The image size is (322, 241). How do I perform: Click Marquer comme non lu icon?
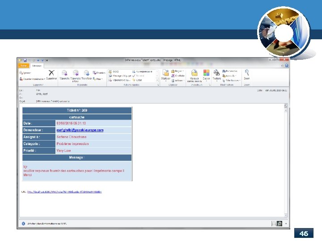tap(194, 73)
